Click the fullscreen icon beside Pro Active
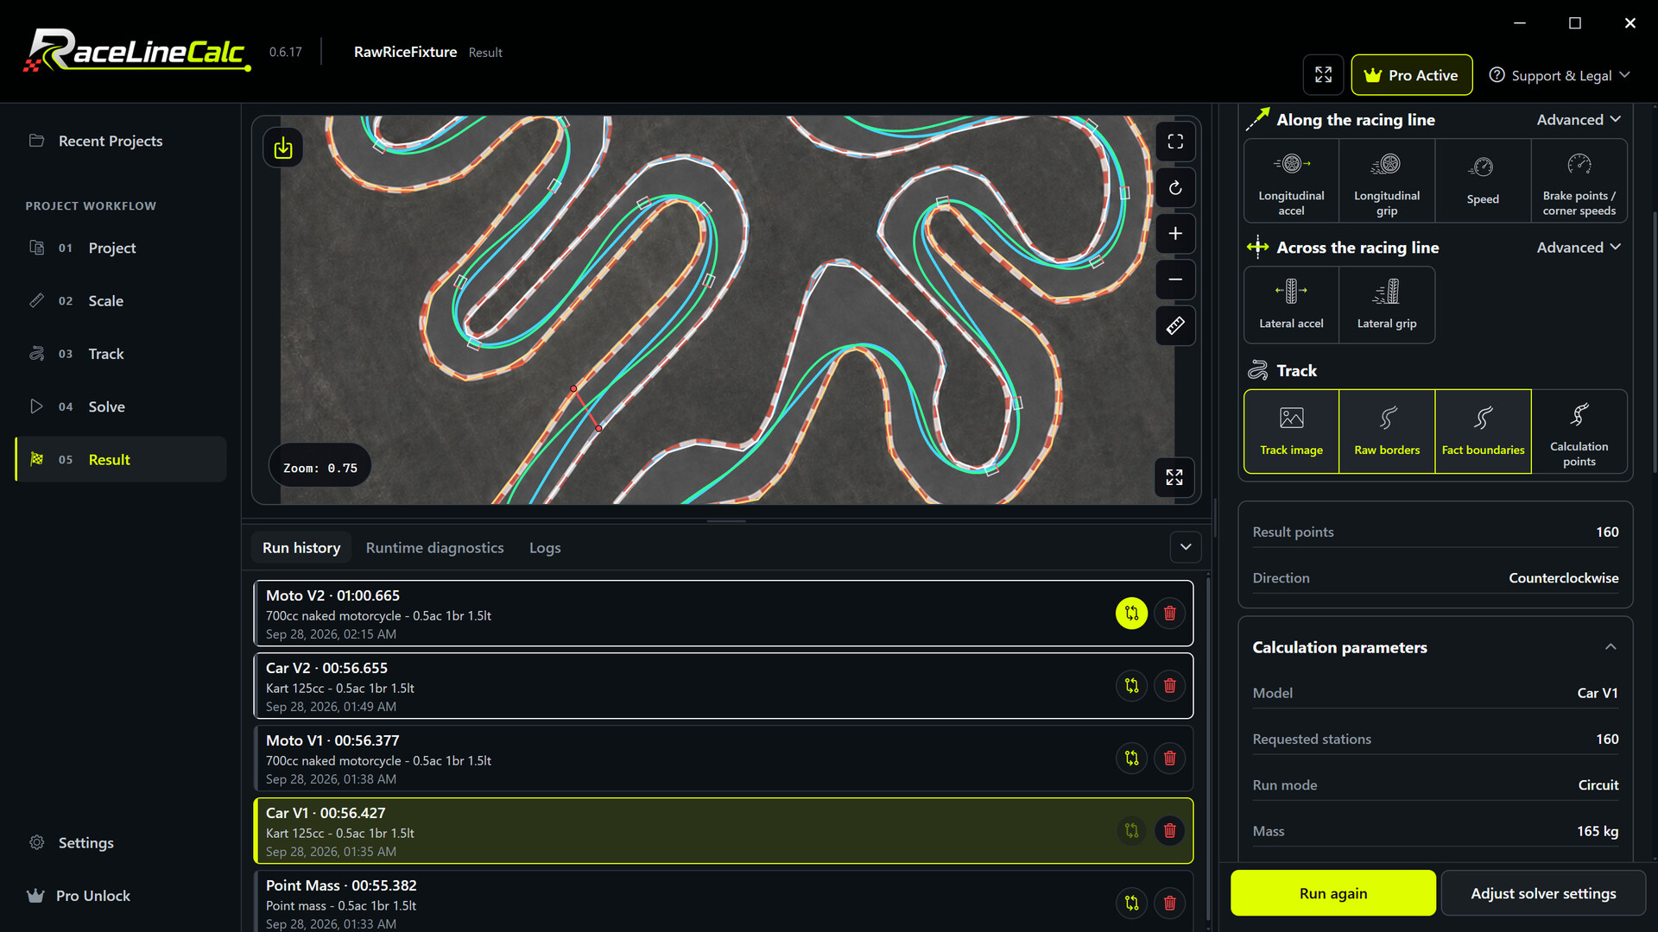Image resolution: width=1658 pixels, height=932 pixels. pos(1323,75)
